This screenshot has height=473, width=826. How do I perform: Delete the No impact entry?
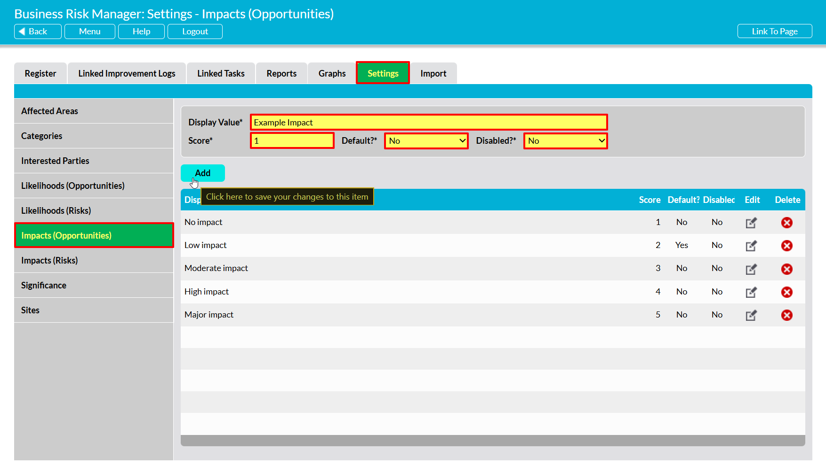(x=787, y=223)
